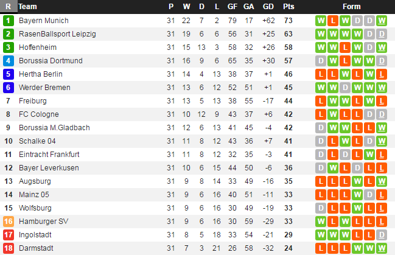Select the orange rank 16 badge

click(x=8, y=222)
